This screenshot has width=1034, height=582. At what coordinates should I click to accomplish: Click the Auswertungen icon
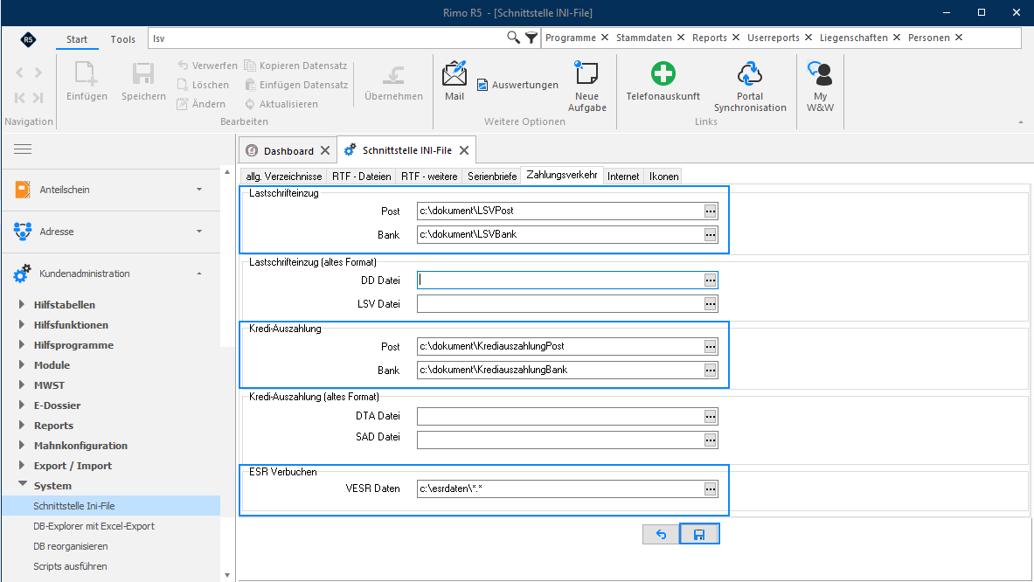pos(482,85)
